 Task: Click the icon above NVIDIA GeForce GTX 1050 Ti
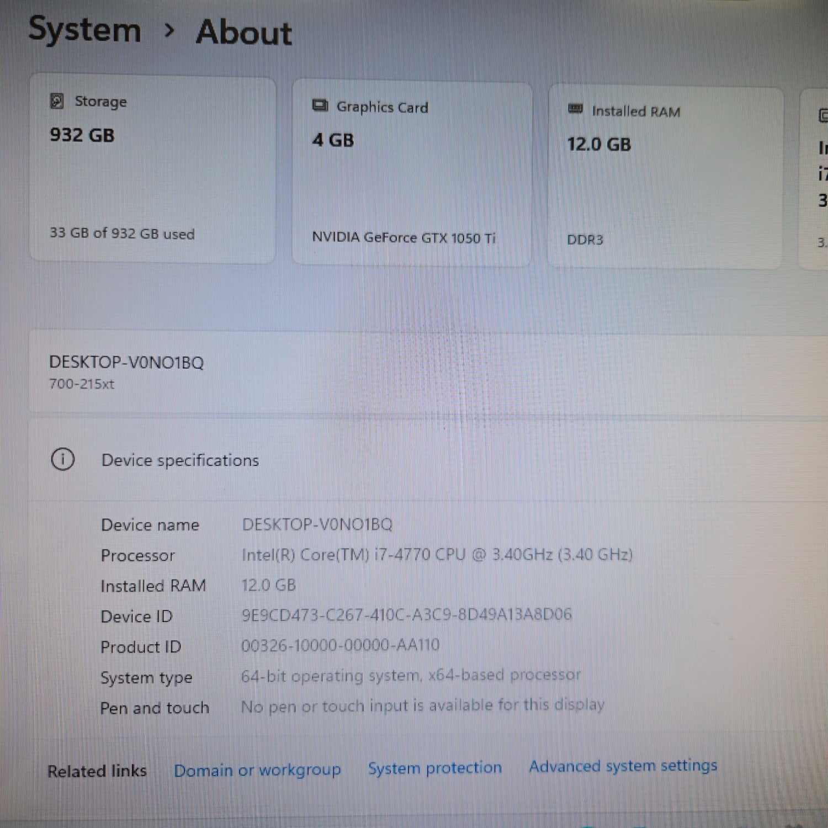click(x=319, y=107)
